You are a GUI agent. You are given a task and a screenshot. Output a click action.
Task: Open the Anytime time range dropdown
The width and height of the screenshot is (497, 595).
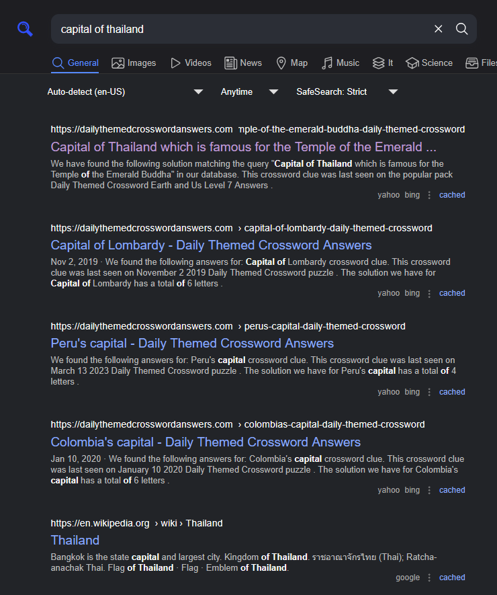point(249,92)
